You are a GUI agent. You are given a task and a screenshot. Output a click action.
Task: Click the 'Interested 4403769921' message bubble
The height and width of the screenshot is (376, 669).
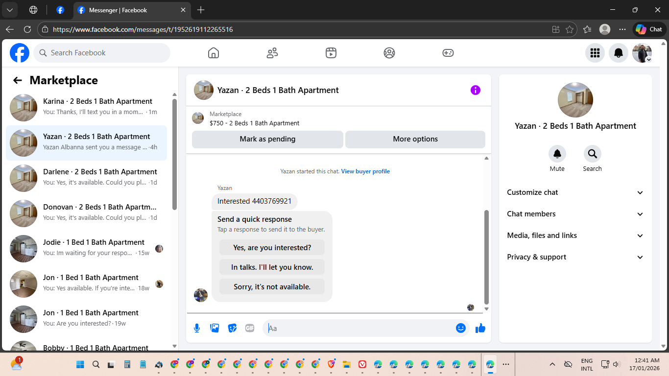(254, 201)
